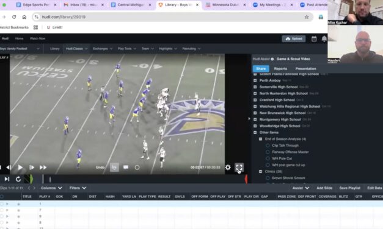The height and width of the screenshot is (229, 383).
Task: Bookmark this page star icon
Action: pos(307,17)
